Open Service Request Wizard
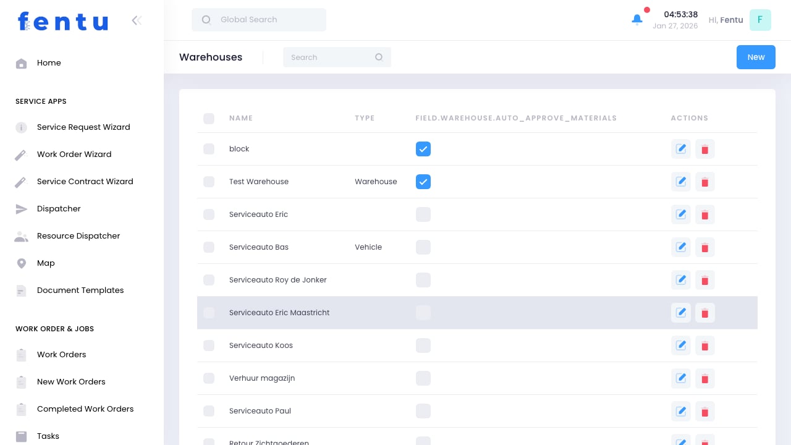 coord(83,127)
